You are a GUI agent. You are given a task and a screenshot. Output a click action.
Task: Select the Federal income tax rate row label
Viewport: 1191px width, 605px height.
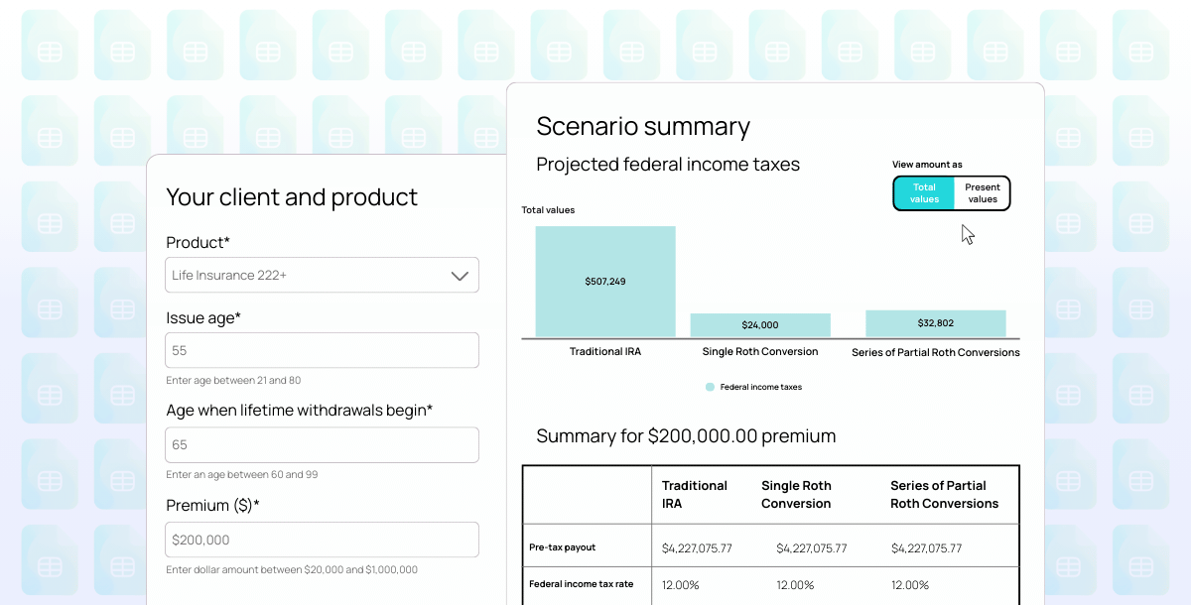point(582,584)
